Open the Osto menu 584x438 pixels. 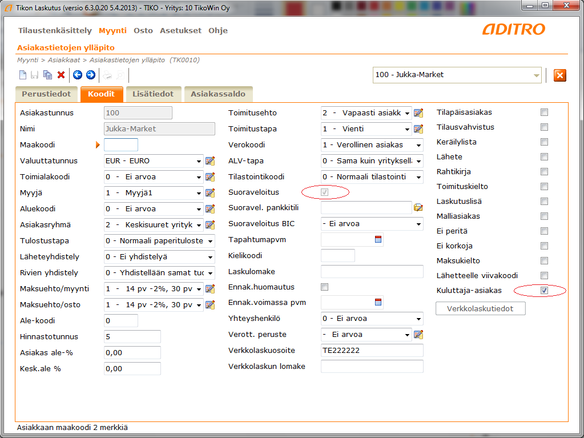pos(143,30)
